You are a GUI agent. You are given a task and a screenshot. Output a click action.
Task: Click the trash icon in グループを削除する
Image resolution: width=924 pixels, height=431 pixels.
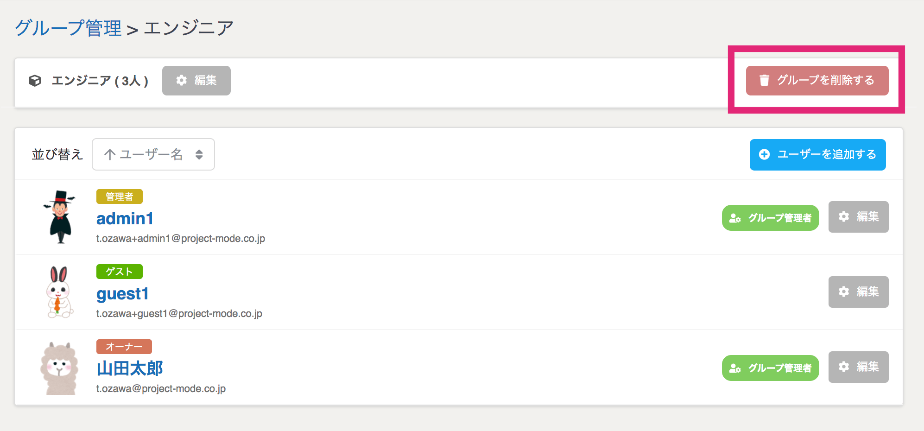click(x=764, y=81)
